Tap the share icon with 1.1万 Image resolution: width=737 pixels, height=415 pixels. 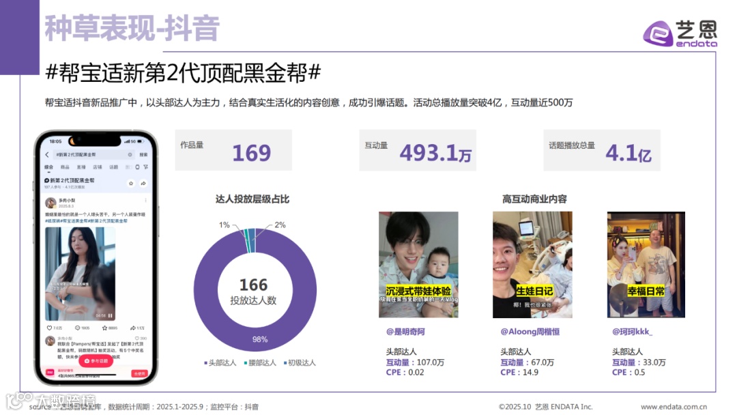(x=133, y=328)
